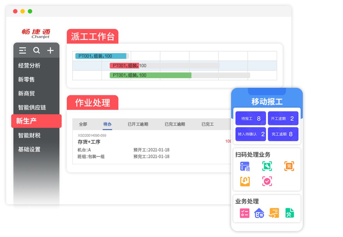
Task: Tap the 开工逾期 2 tile
Action: pyautogui.click(x=283, y=118)
